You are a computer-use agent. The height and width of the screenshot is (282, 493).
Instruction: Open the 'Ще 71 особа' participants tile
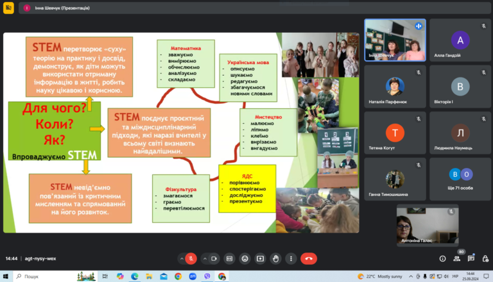pos(460,179)
